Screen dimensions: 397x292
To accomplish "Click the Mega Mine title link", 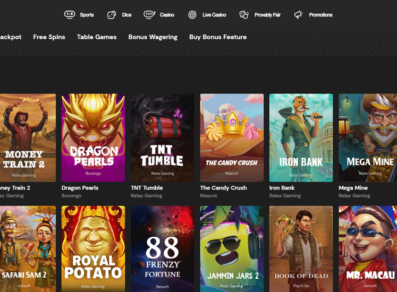I will (354, 188).
